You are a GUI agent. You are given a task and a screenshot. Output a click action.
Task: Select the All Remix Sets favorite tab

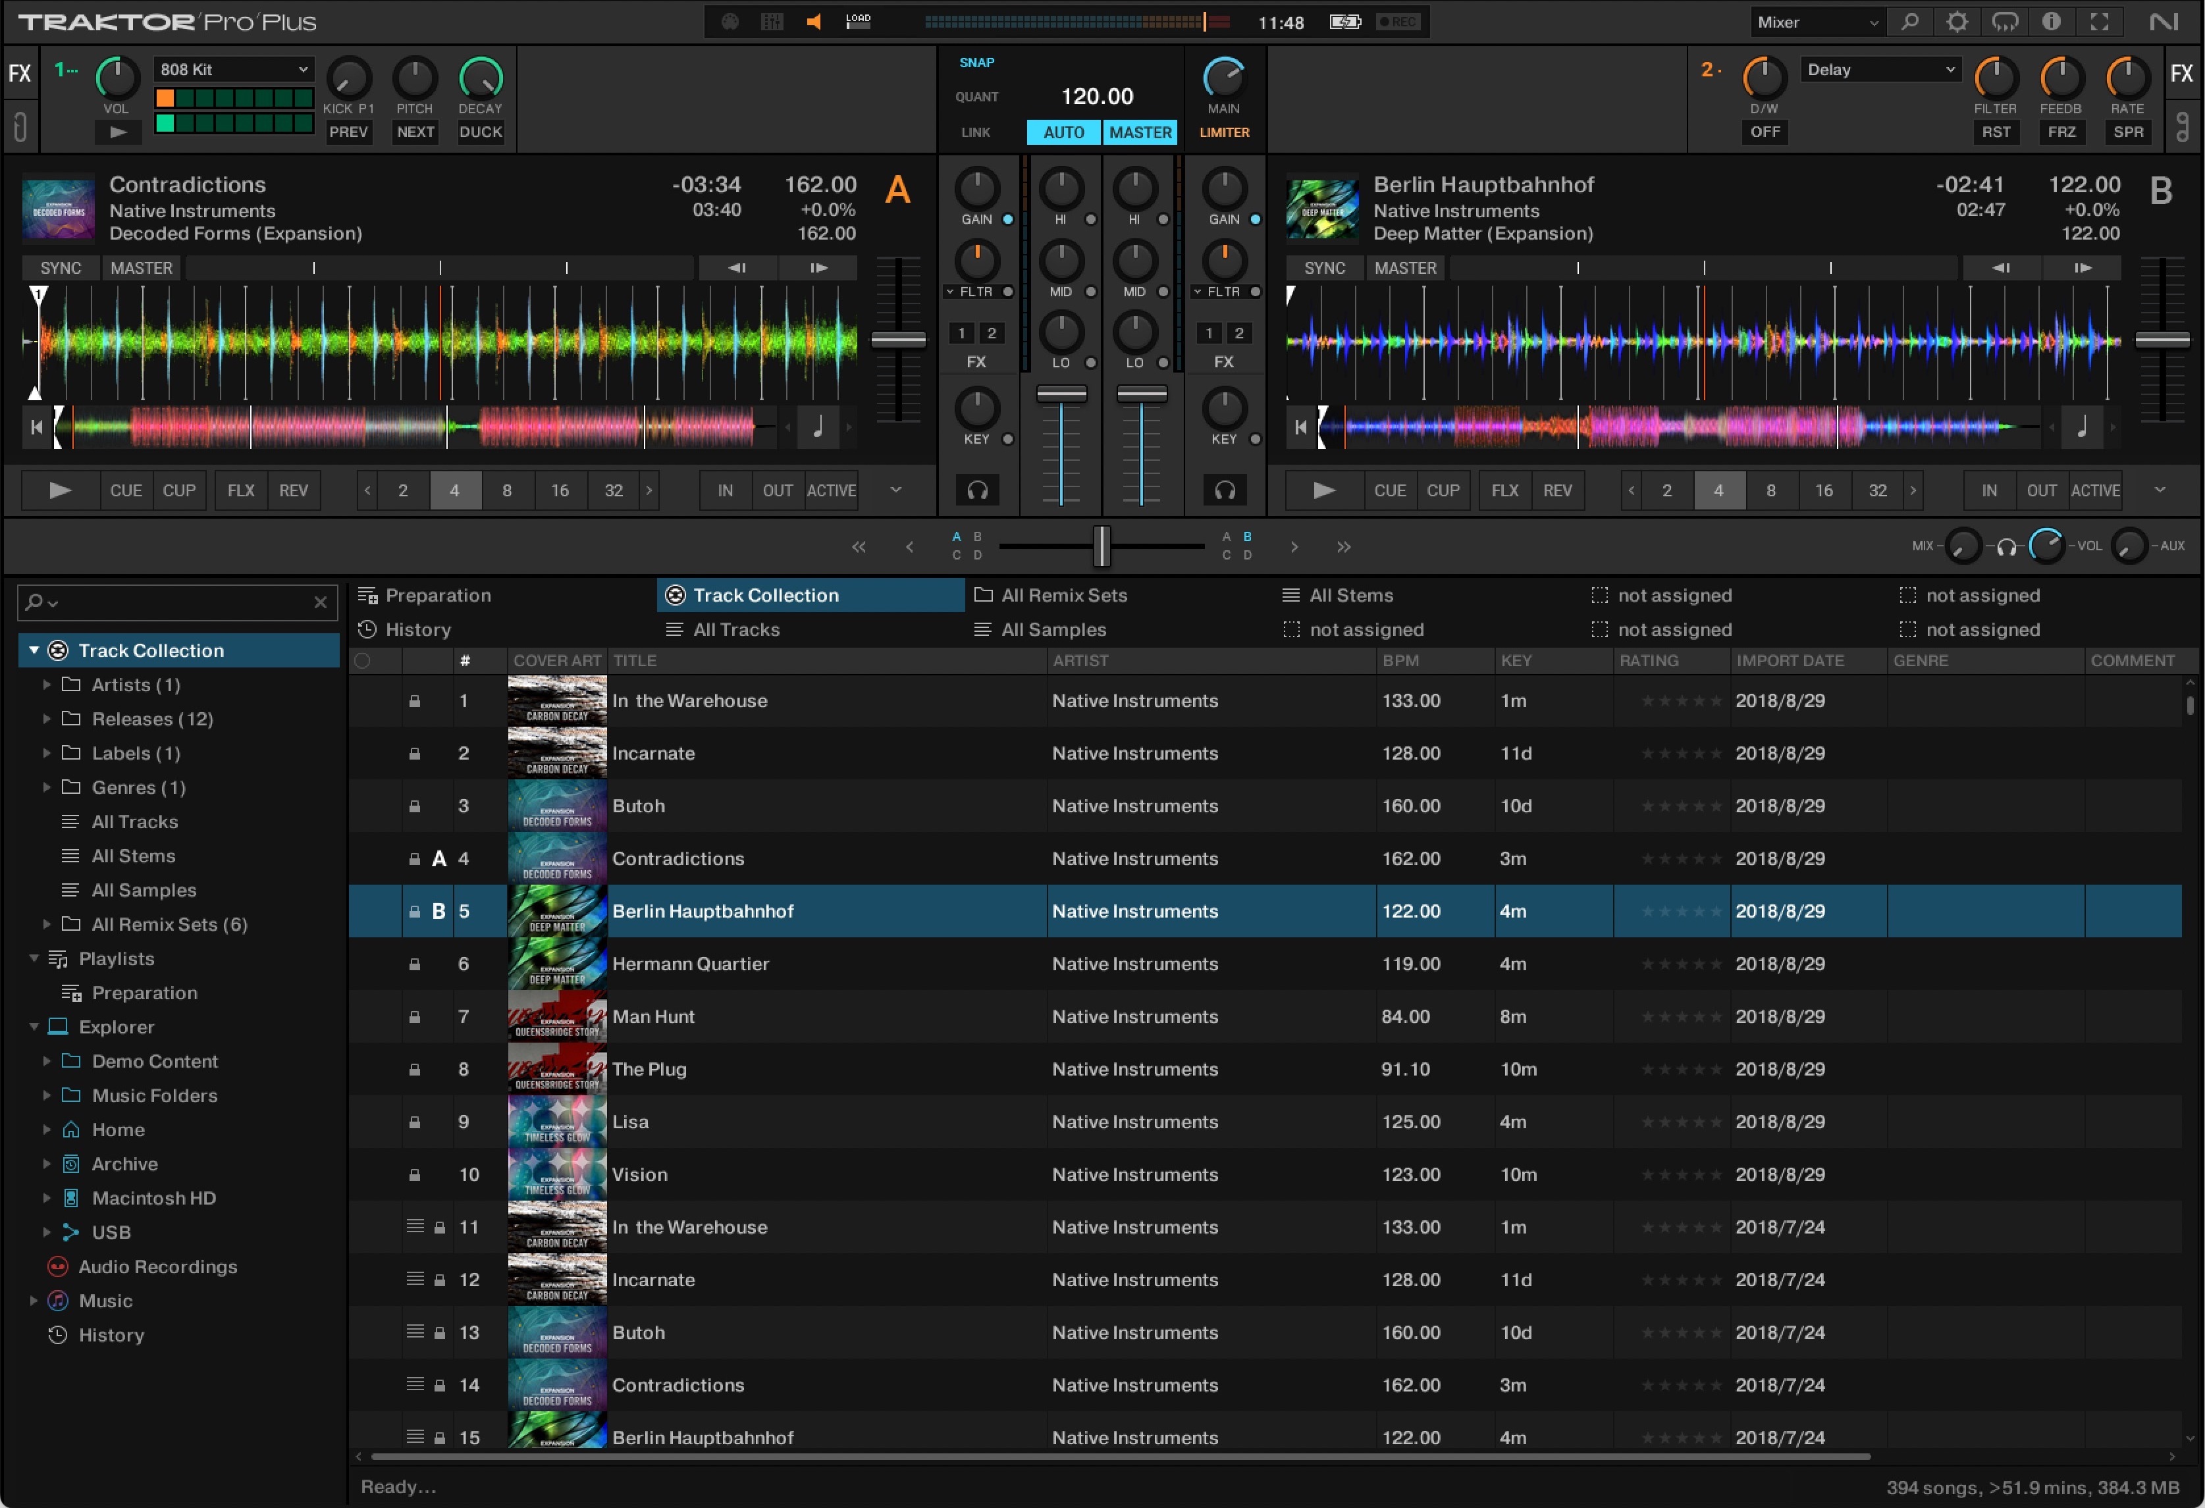[1063, 596]
